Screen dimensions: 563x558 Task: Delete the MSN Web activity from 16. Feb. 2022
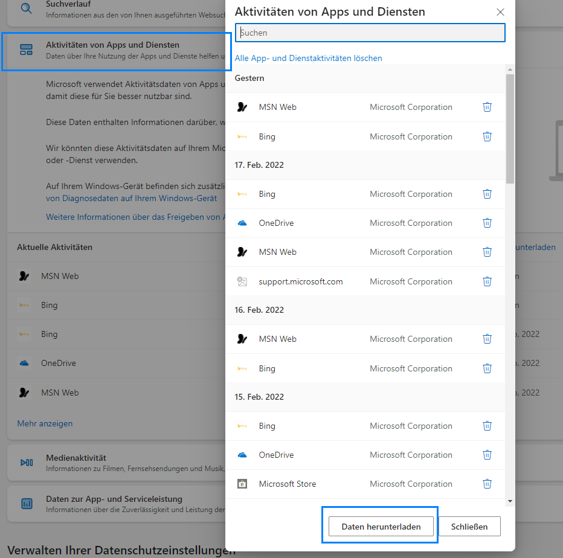[487, 339]
